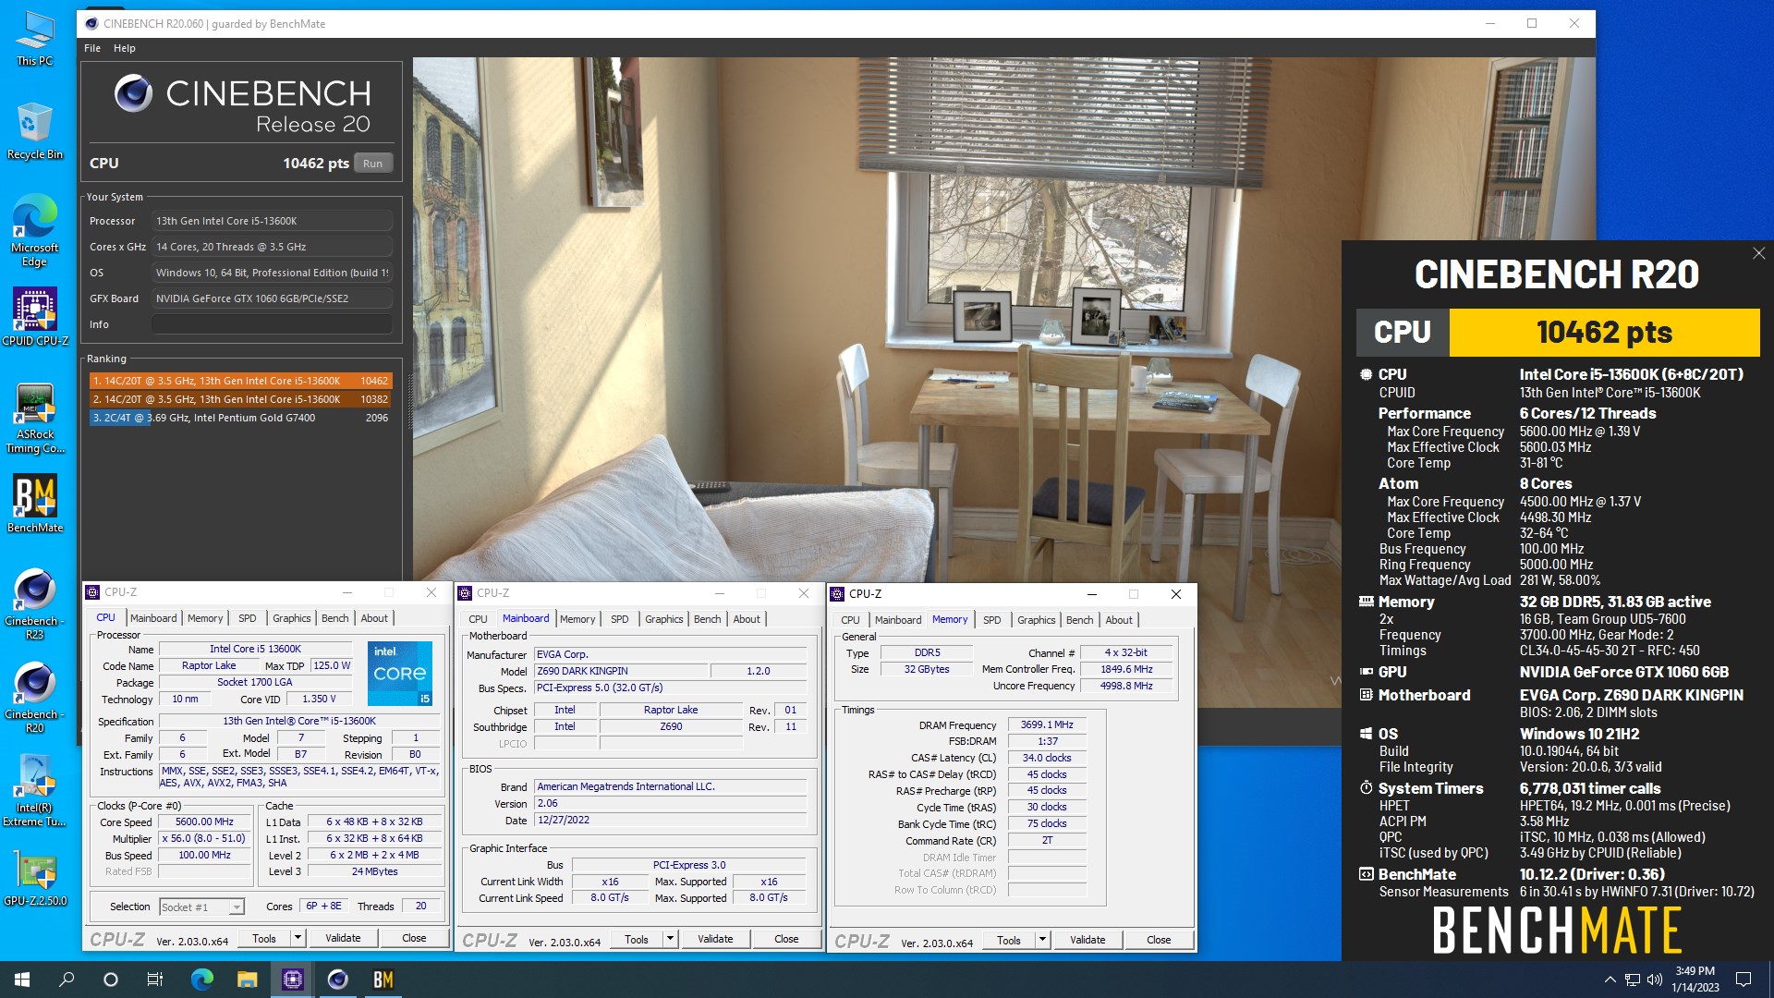Image resolution: width=1774 pixels, height=998 pixels.
Task: Open Mainboard tab in first CPU-Z window
Action: click(153, 618)
